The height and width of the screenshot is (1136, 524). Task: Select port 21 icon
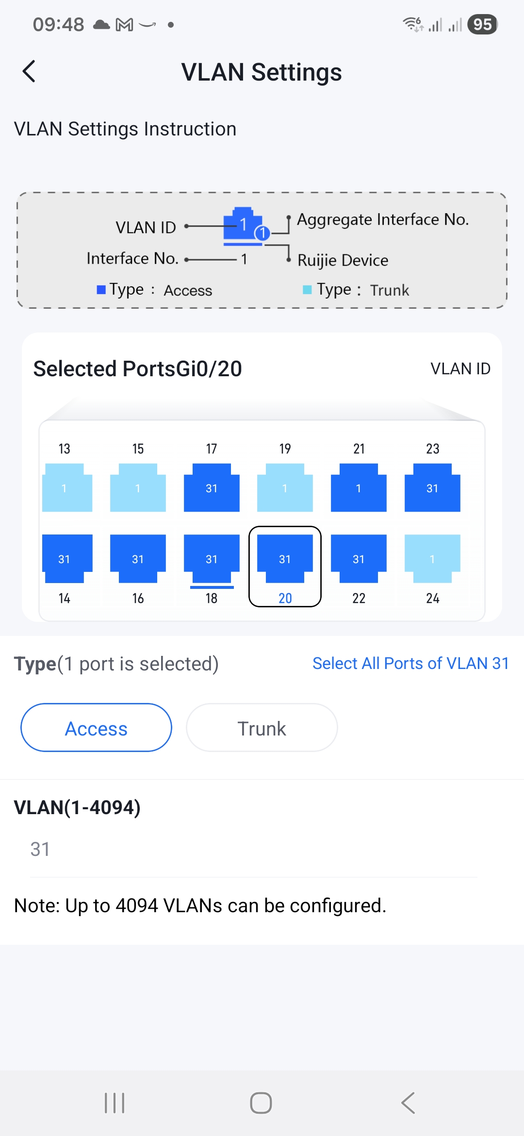359,487
